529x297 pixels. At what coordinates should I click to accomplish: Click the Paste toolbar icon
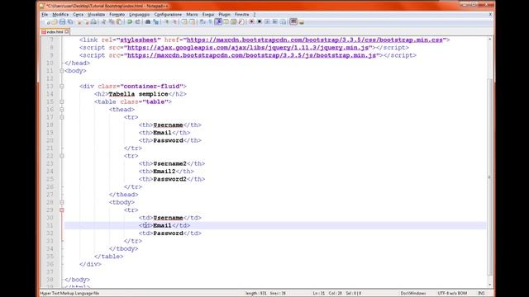[x=119, y=22]
